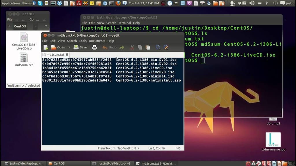296x166 pixels.
Task: Click the Save button in gedit toolbar
Action: (80, 47)
